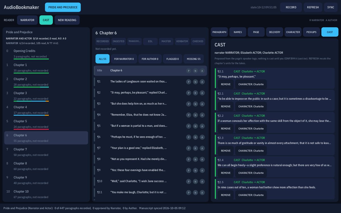Click the A badge on the ¶3 row
The height and width of the screenshot is (213, 341).
202,104
